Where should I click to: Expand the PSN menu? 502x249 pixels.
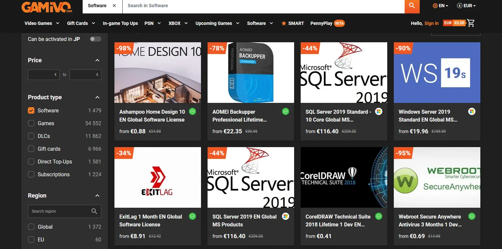pyautogui.click(x=153, y=23)
